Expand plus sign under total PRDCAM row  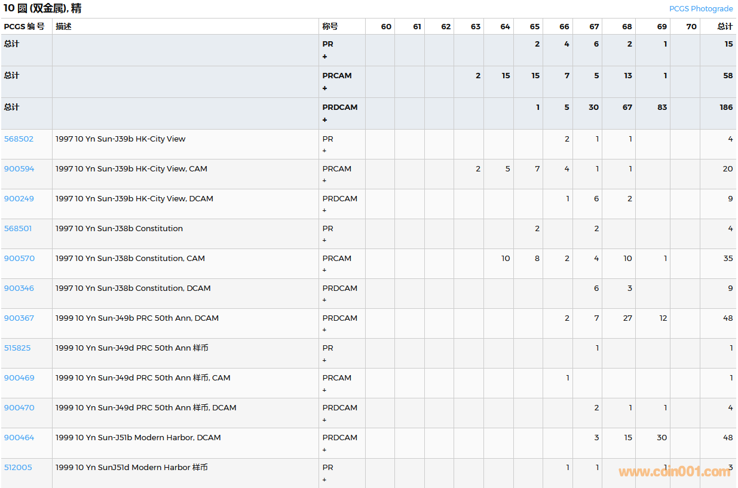pos(325,120)
